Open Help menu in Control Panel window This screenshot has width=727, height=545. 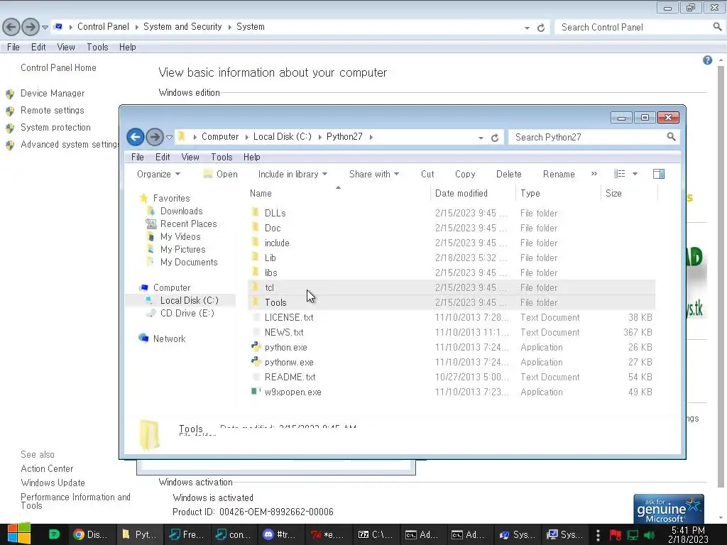128,48
